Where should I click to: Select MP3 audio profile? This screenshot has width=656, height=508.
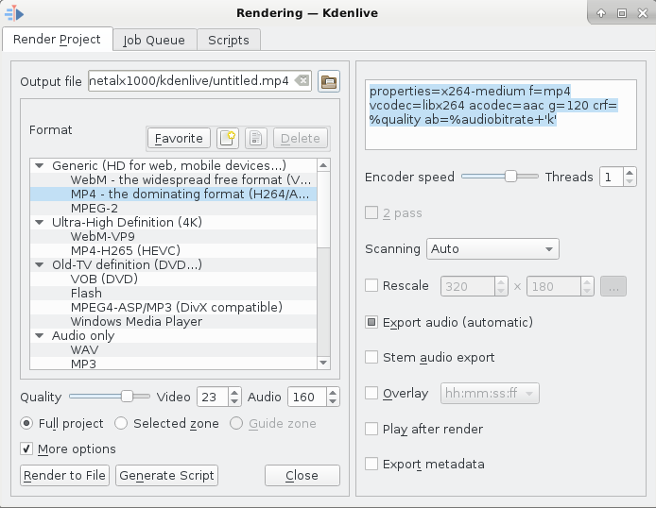[174, 364]
